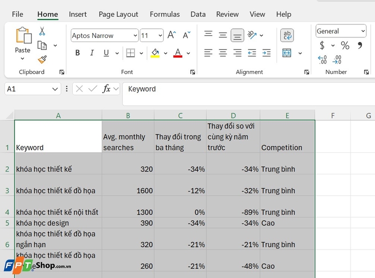Open the Review tab
Image resolution: width=375 pixels, height=278 pixels.
click(x=227, y=14)
